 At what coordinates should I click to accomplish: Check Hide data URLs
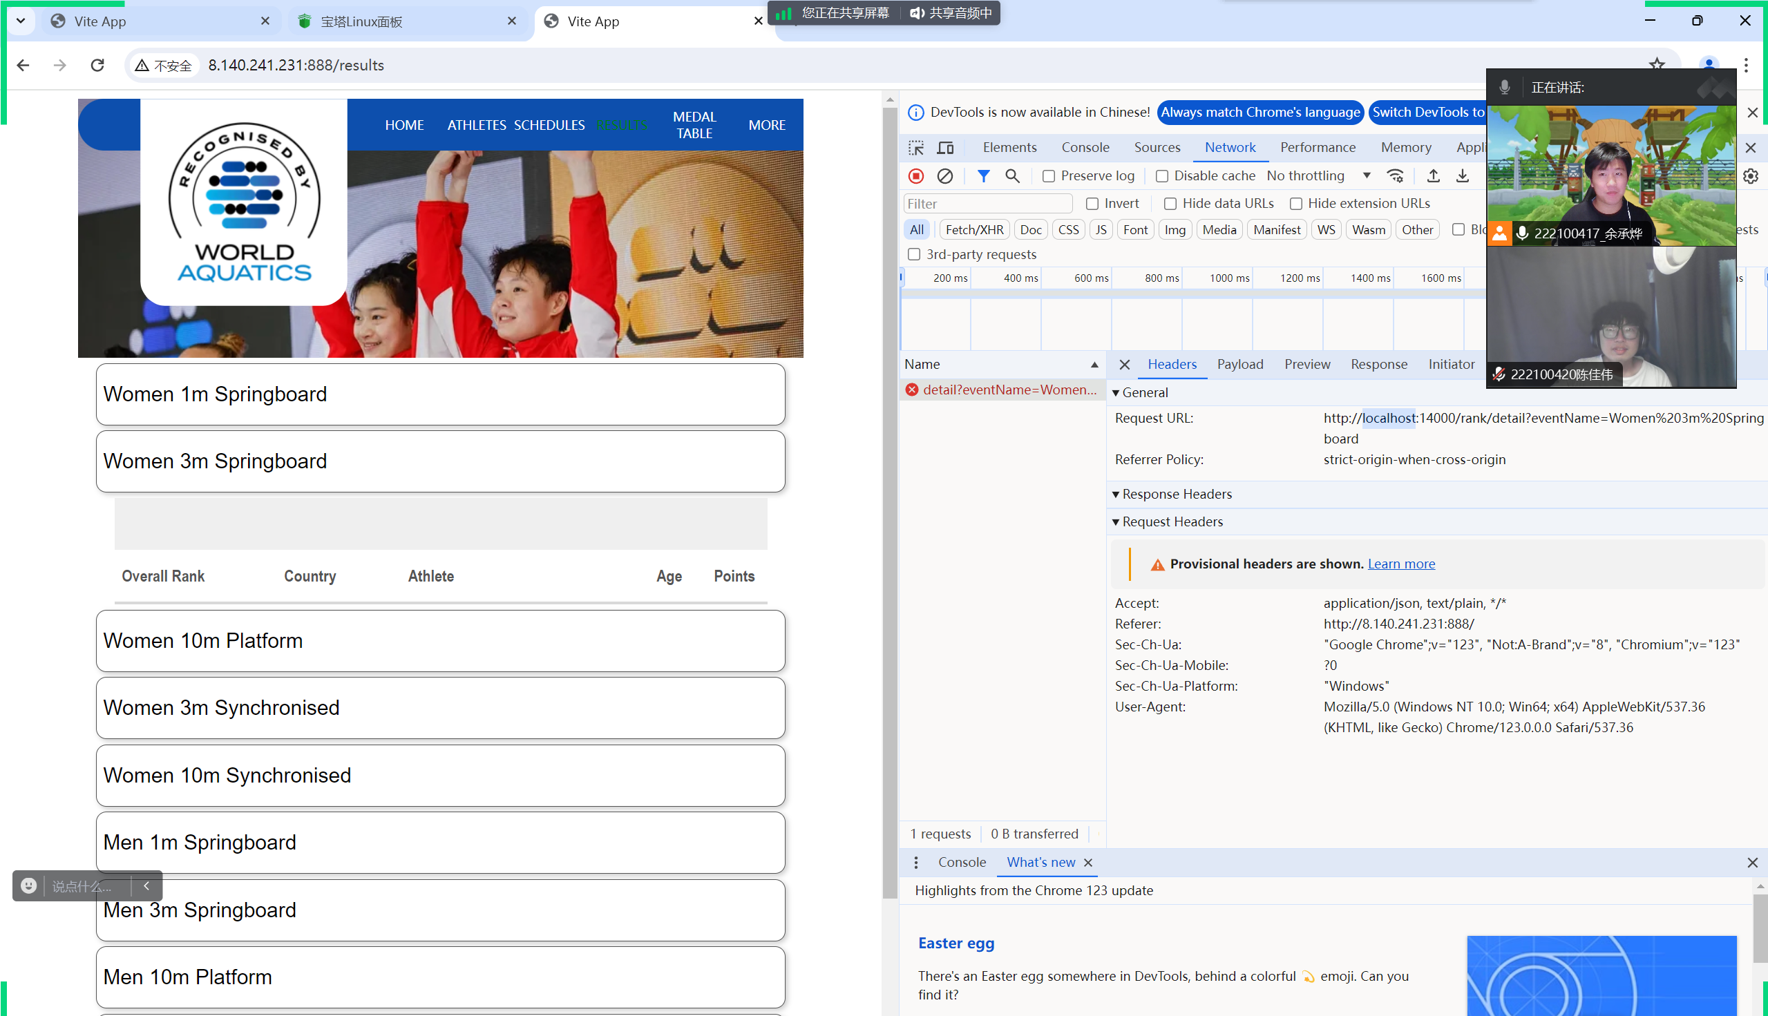click(1170, 204)
